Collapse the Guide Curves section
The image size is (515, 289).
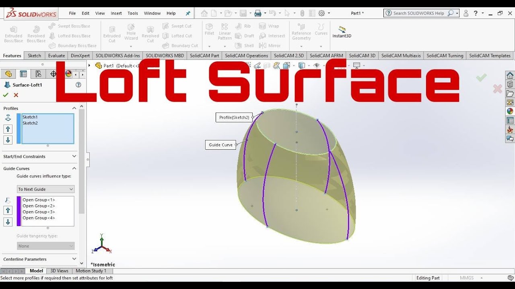pyautogui.click(x=74, y=169)
